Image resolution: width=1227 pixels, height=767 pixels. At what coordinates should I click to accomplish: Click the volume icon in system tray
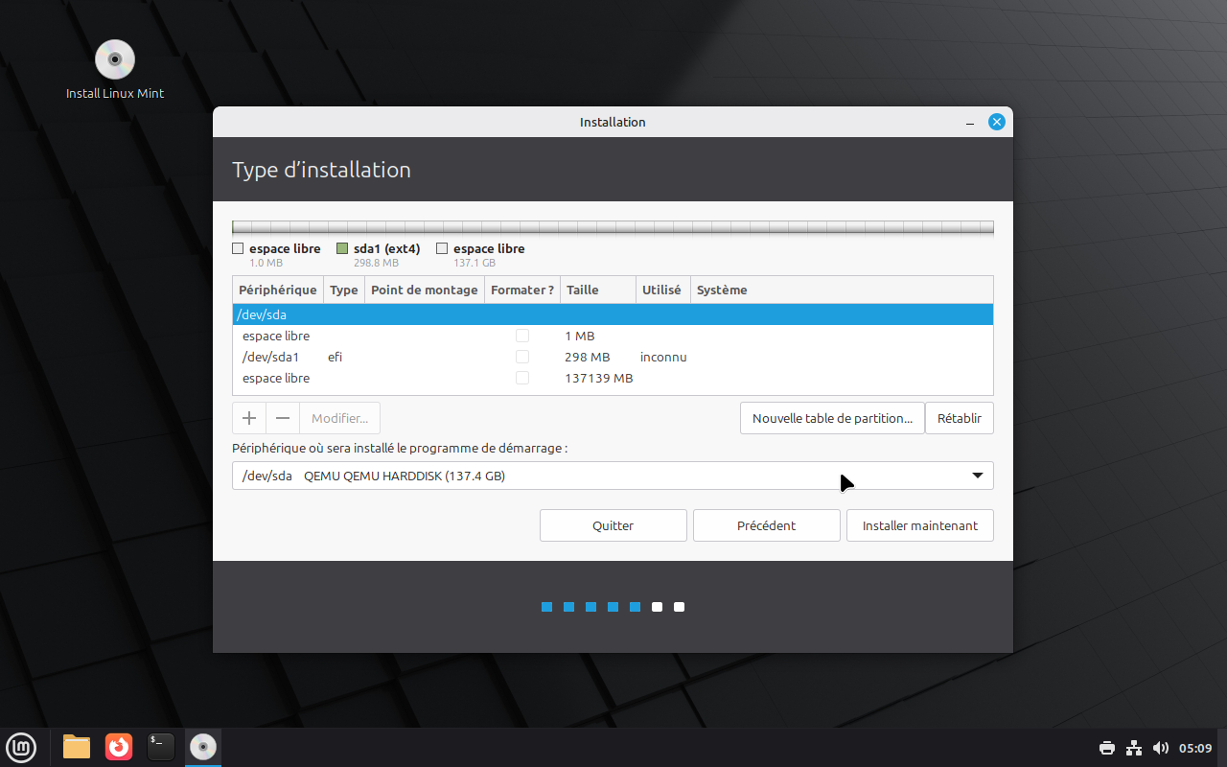pyautogui.click(x=1161, y=748)
